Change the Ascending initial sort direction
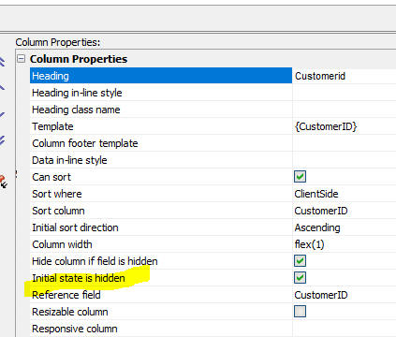The width and height of the screenshot is (396, 337). point(345,227)
